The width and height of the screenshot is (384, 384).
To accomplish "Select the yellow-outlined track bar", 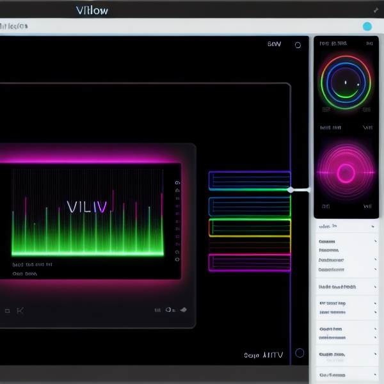I will (x=250, y=227).
